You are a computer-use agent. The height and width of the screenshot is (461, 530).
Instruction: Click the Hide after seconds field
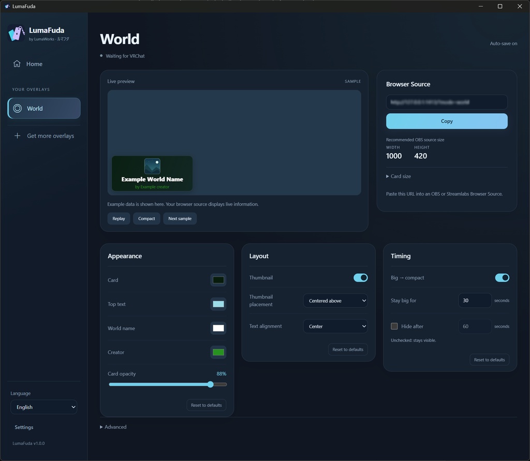[x=475, y=326]
